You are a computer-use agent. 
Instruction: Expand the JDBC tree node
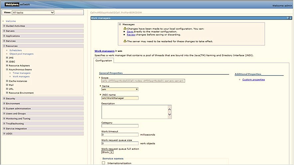pyautogui.click(x=7, y=61)
